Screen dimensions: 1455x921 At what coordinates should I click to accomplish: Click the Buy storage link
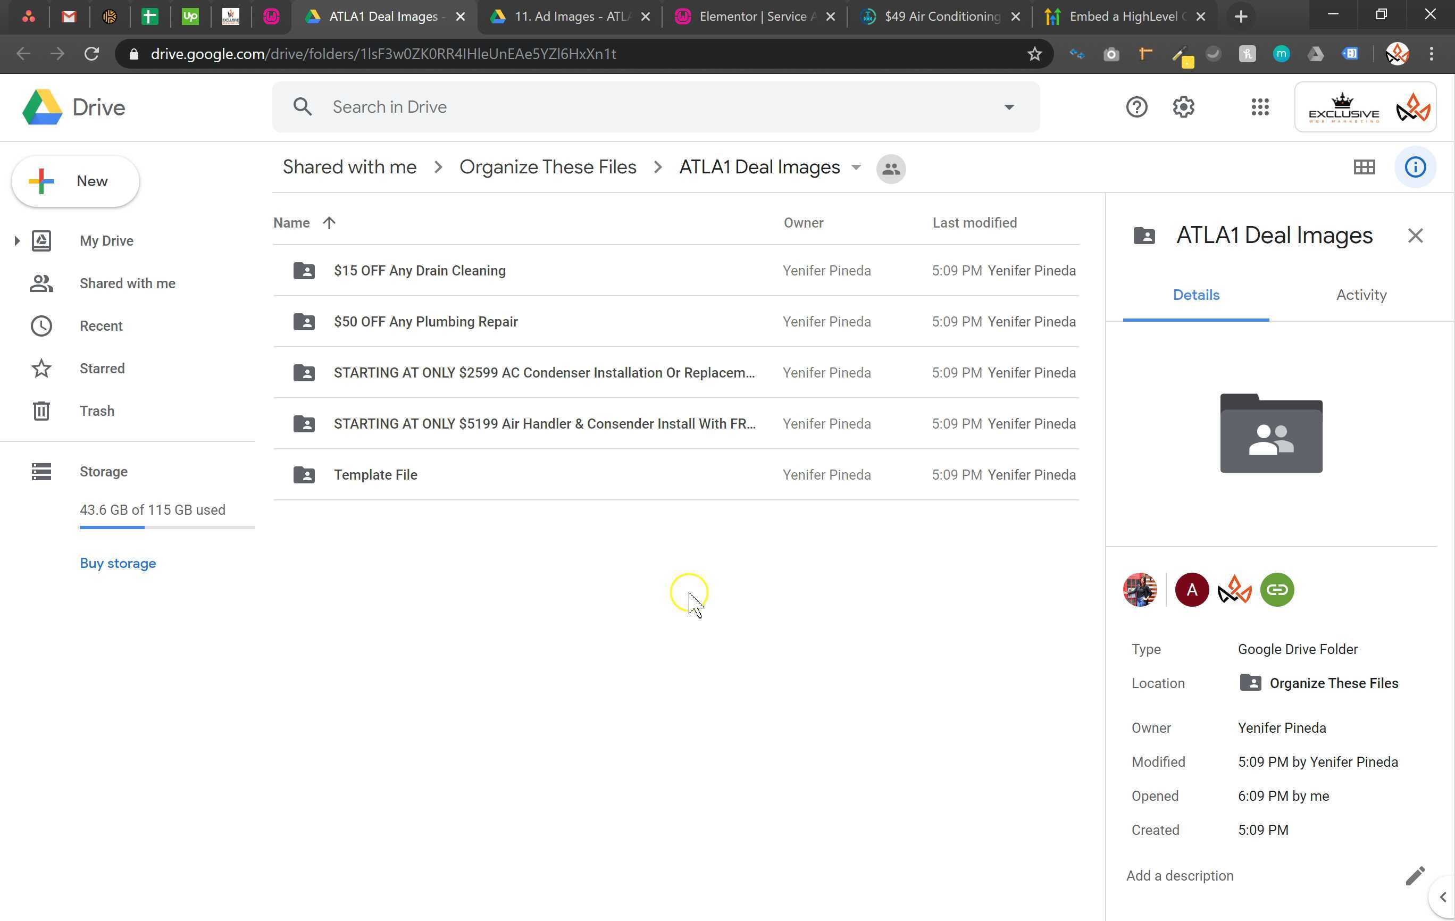click(x=118, y=563)
